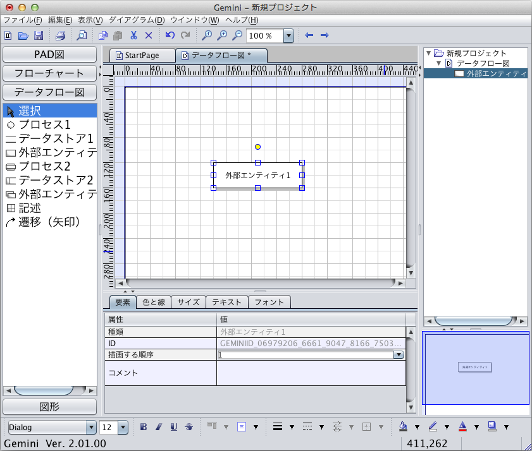This screenshot has width=532, height=451.
Task: Click the Redo arrow icon
Action: pos(185,35)
